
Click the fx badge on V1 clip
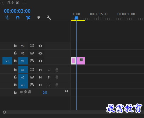(81, 60)
